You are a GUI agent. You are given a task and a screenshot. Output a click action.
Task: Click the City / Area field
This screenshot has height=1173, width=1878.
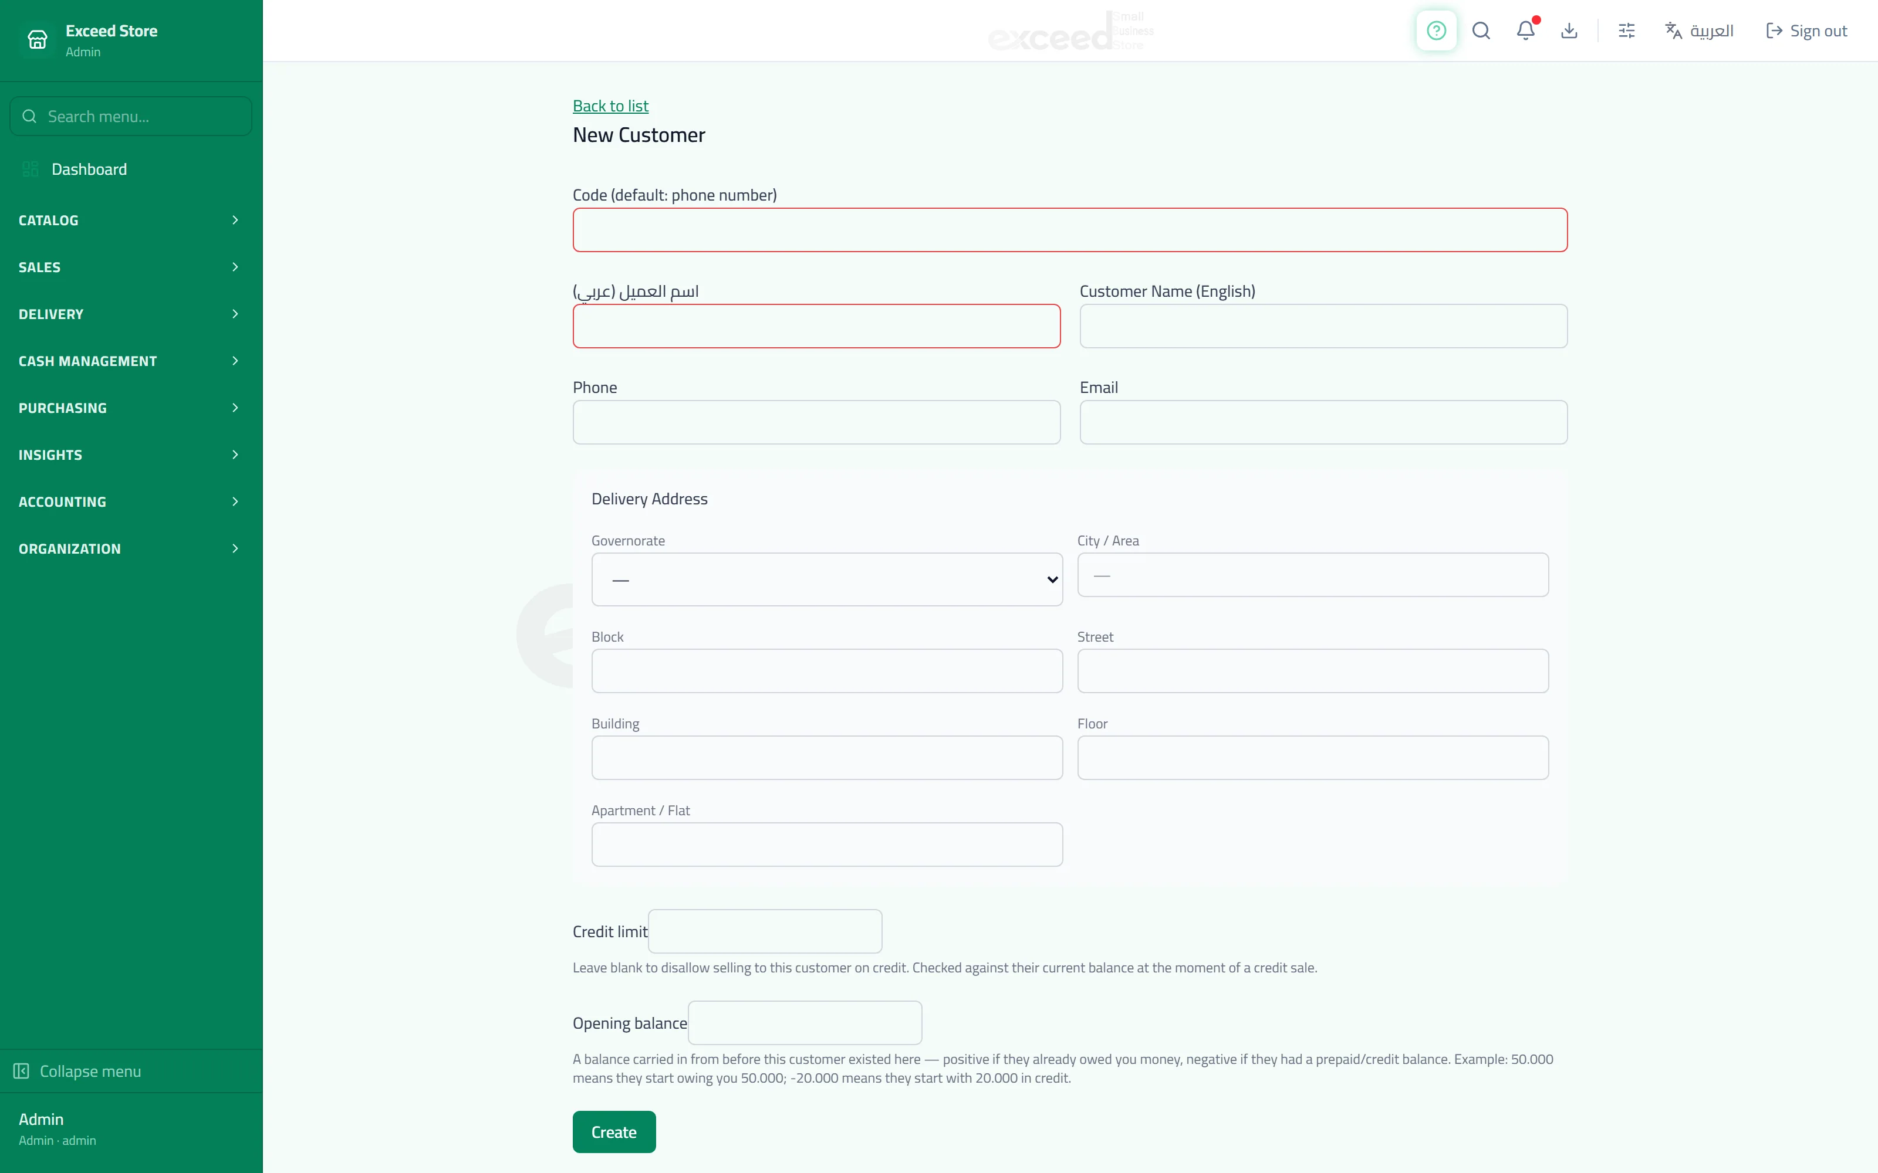tap(1312, 575)
